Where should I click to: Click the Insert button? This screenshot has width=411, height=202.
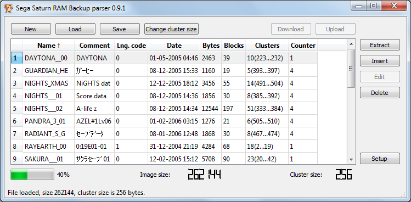coord(380,61)
